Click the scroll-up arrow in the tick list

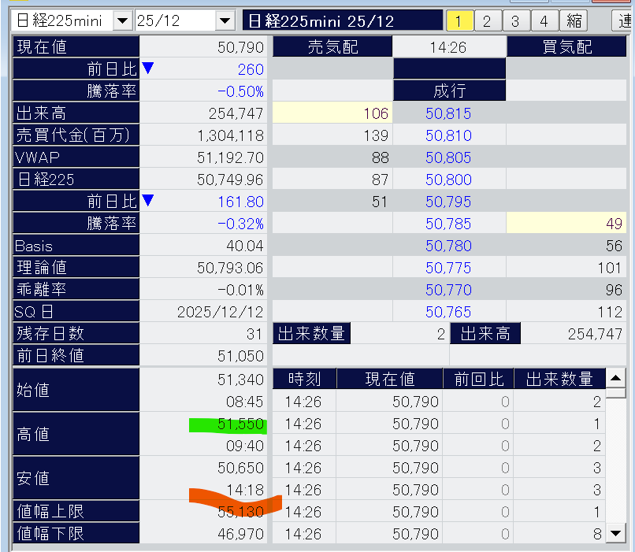616,380
